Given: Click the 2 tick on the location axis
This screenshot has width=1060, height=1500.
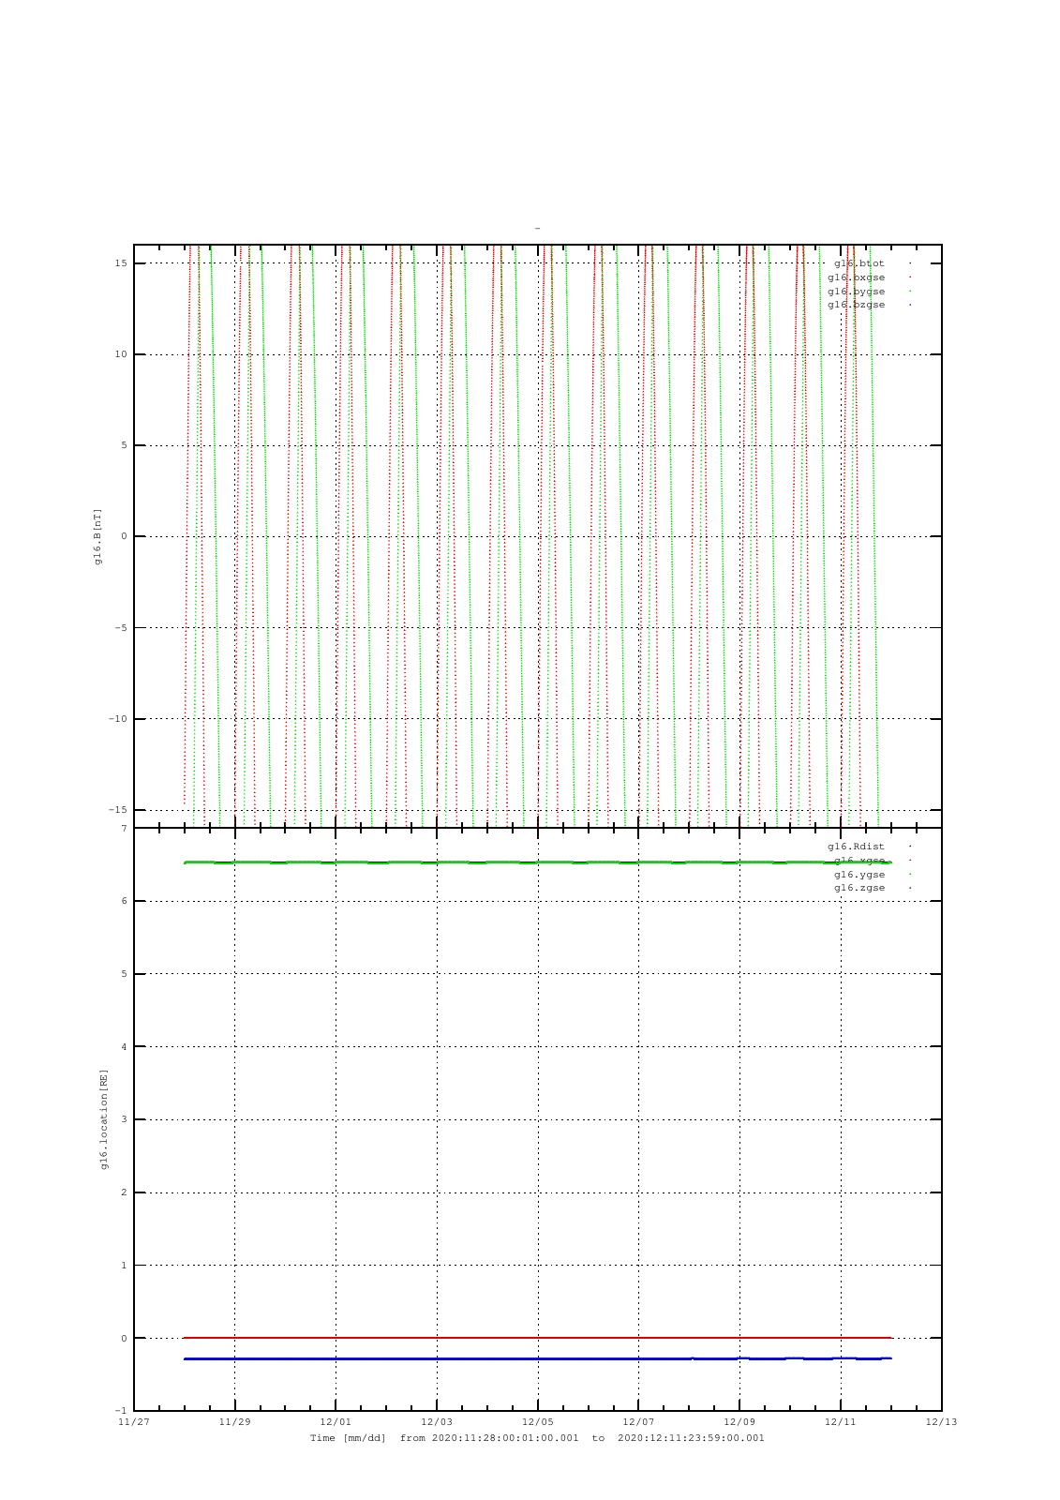Looking at the screenshot, I should pyautogui.click(x=124, y=1192).
